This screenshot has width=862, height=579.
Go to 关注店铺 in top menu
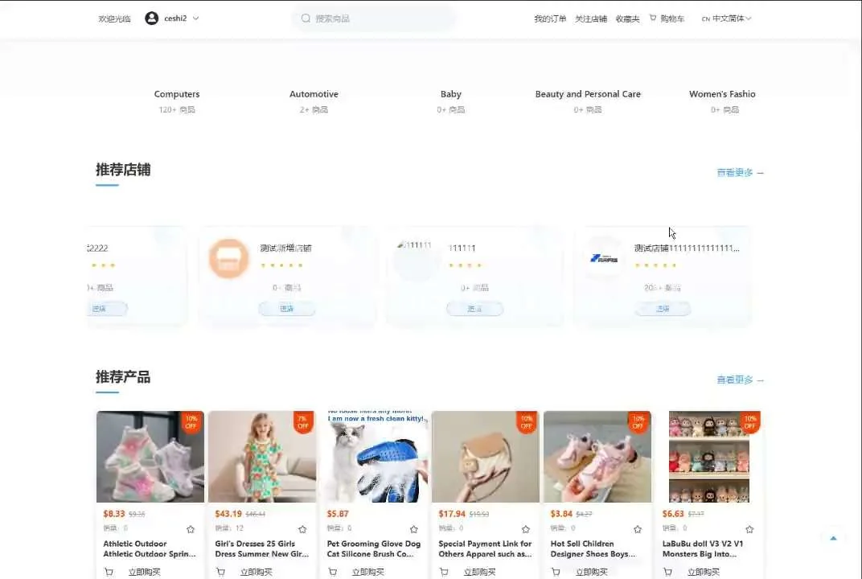pyautogui.click(x=591, y=18)
